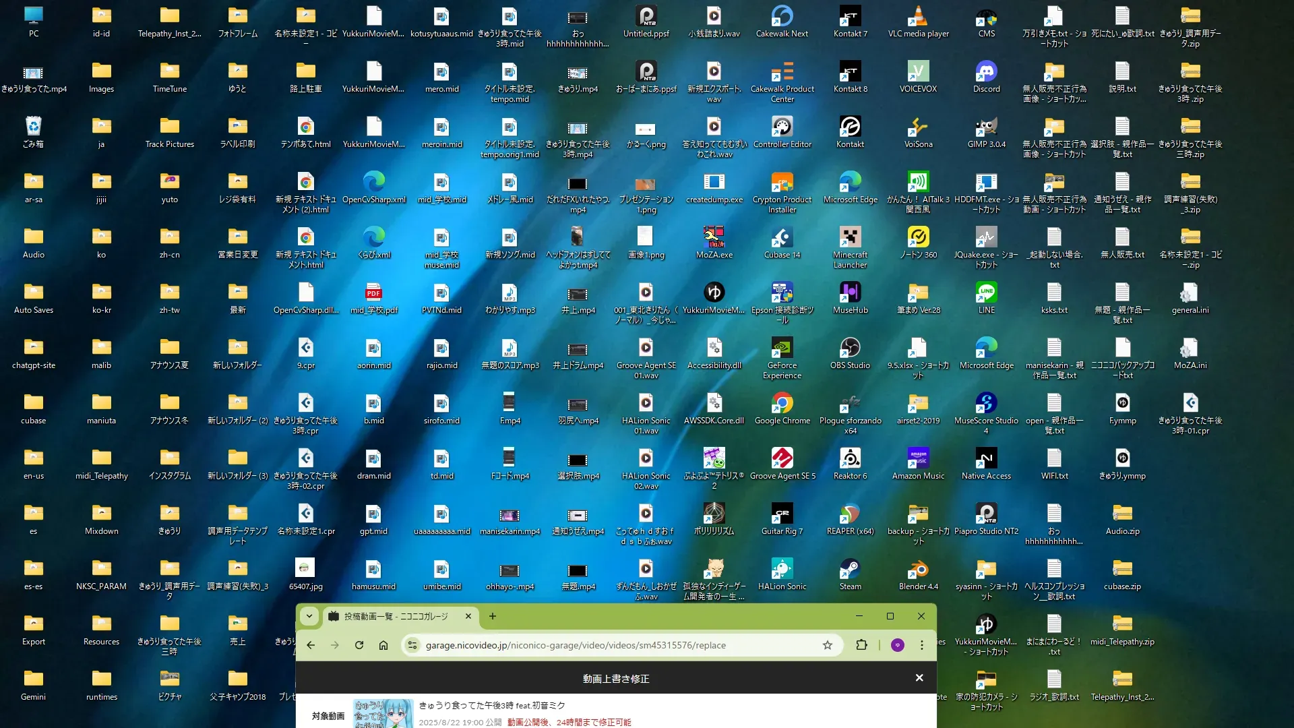Open the Discord desktop shortcut
This screenshot has height=728, width=1294.
[x=986, y=71]
